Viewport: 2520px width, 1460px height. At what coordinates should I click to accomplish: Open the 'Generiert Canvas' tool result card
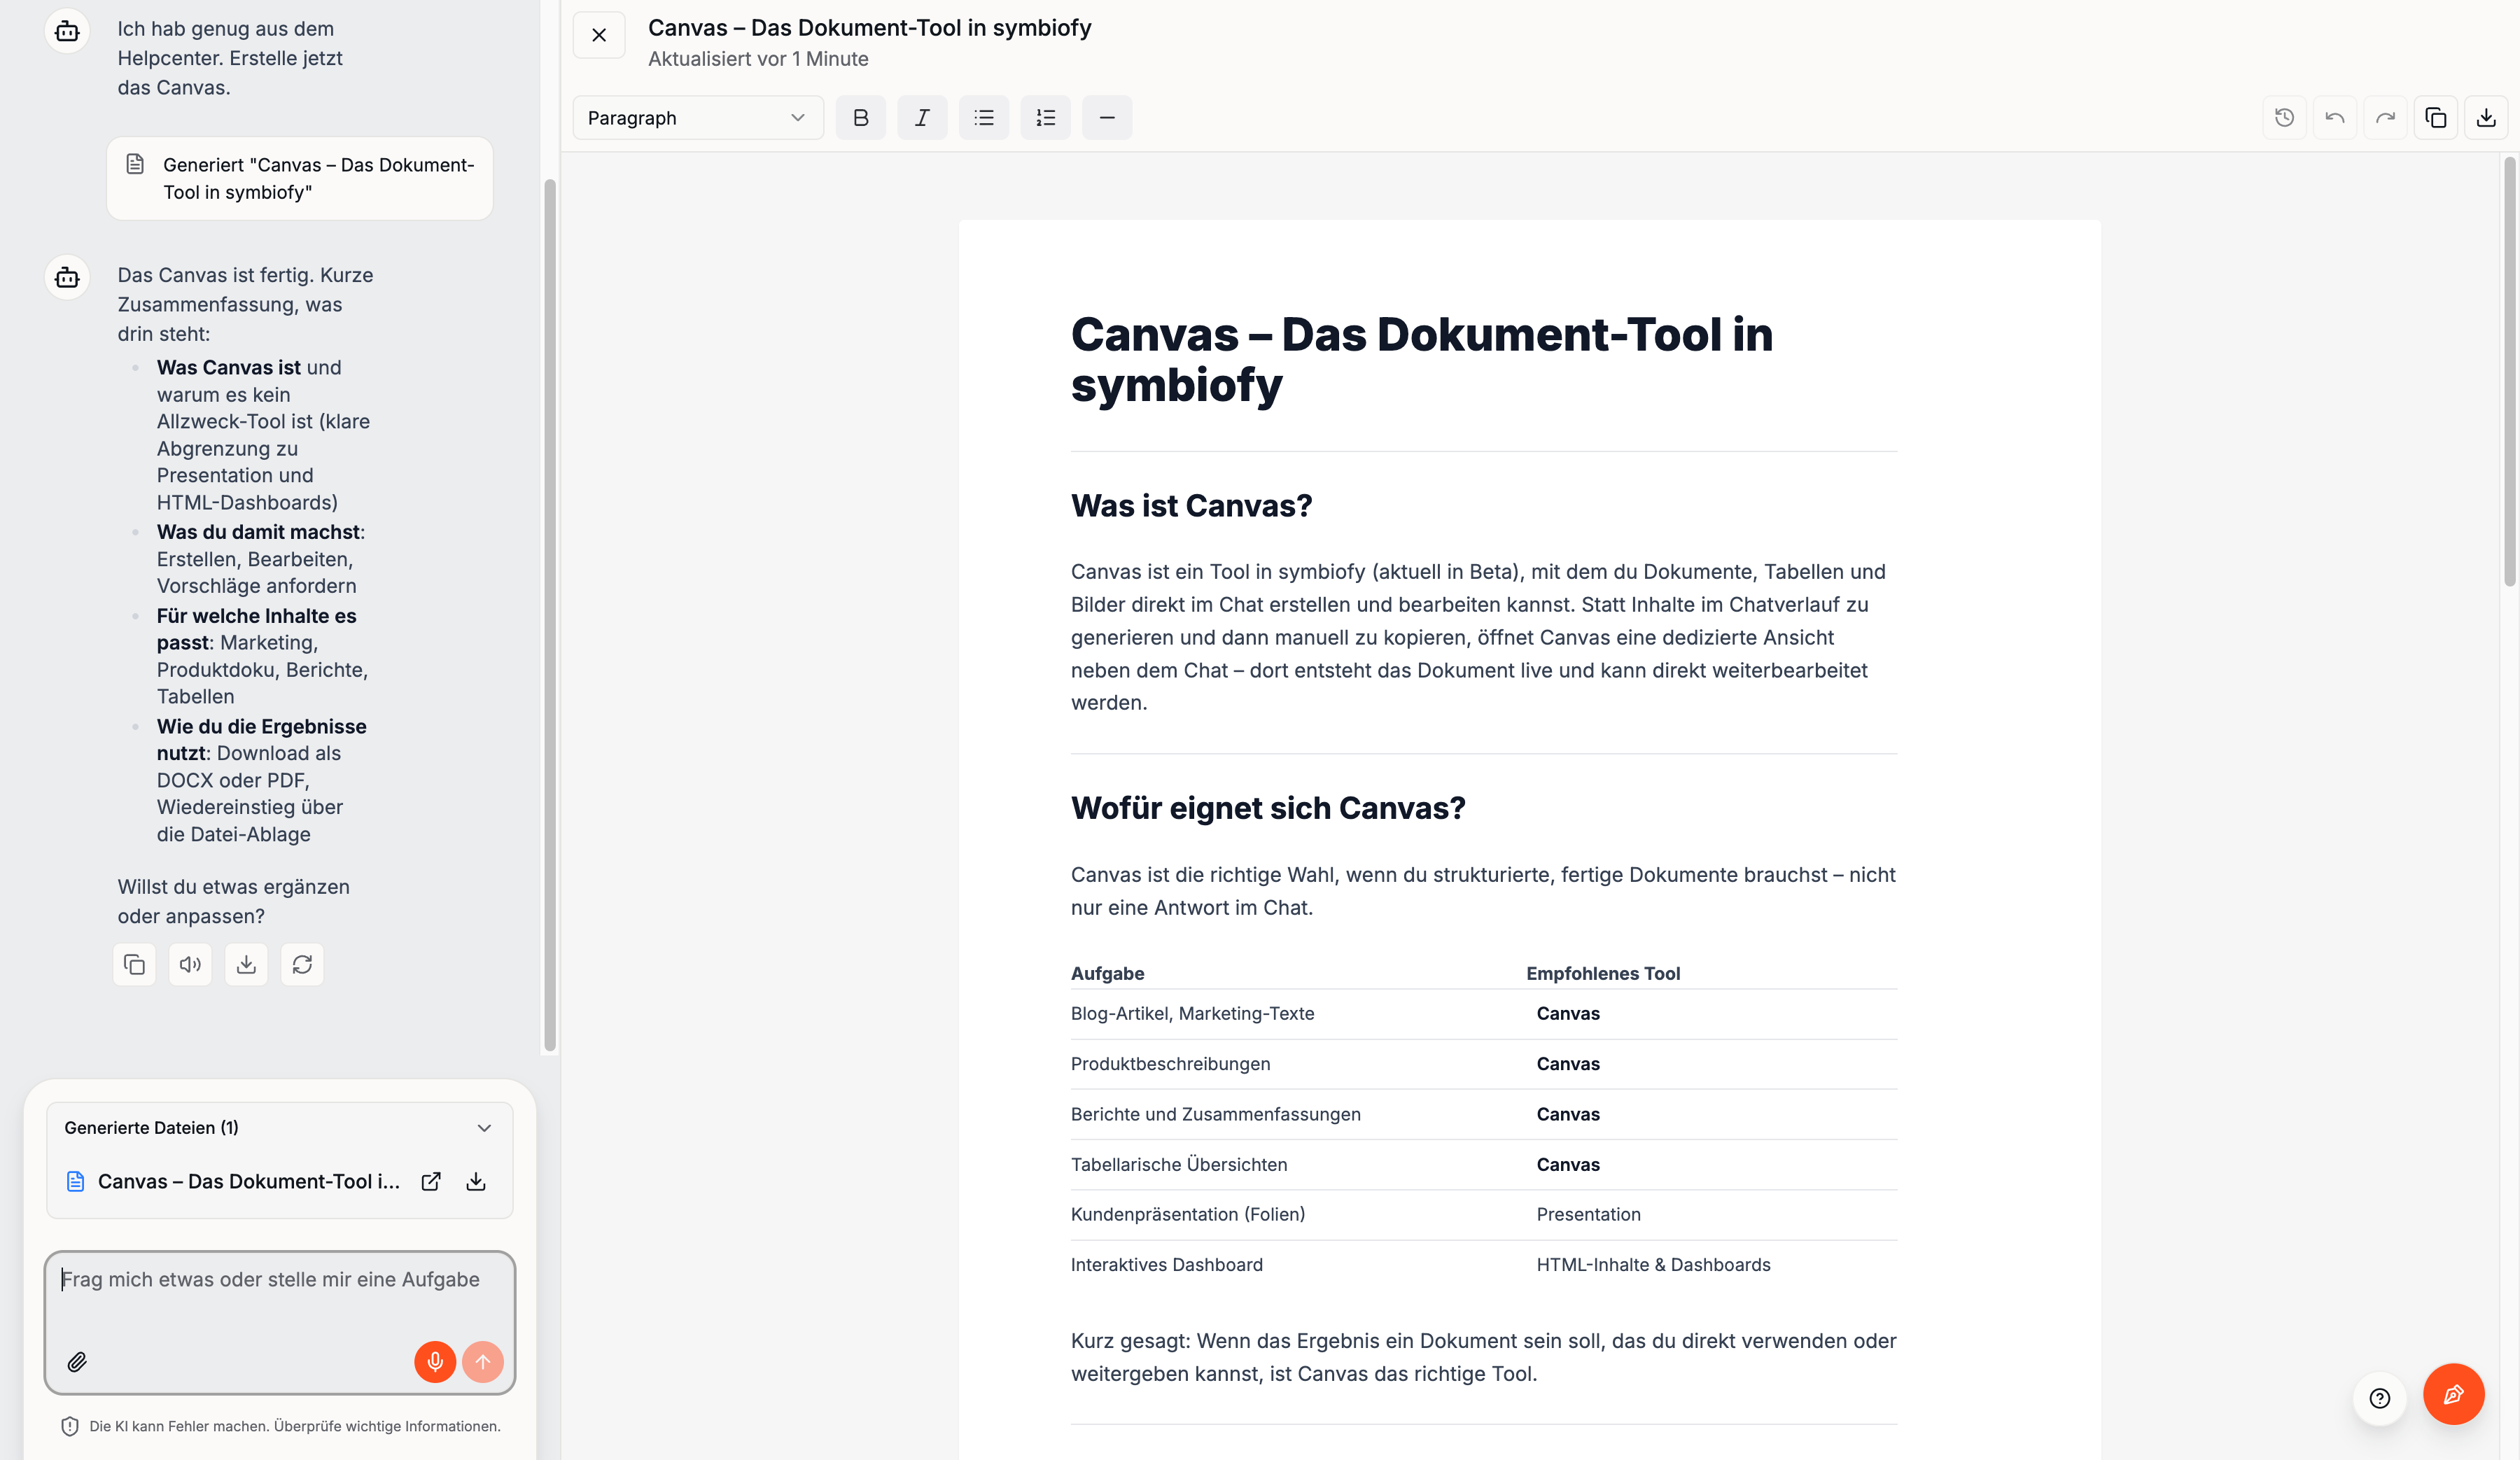300,179
